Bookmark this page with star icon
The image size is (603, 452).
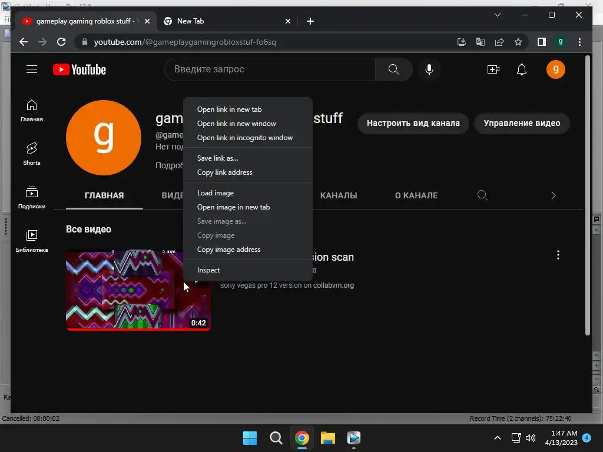click(518, 42)
